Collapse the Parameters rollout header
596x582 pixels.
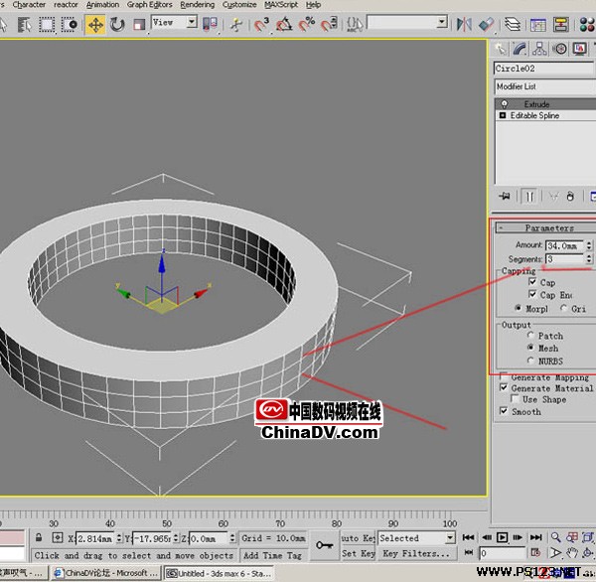pyautogui.click(x=545, y=227)
